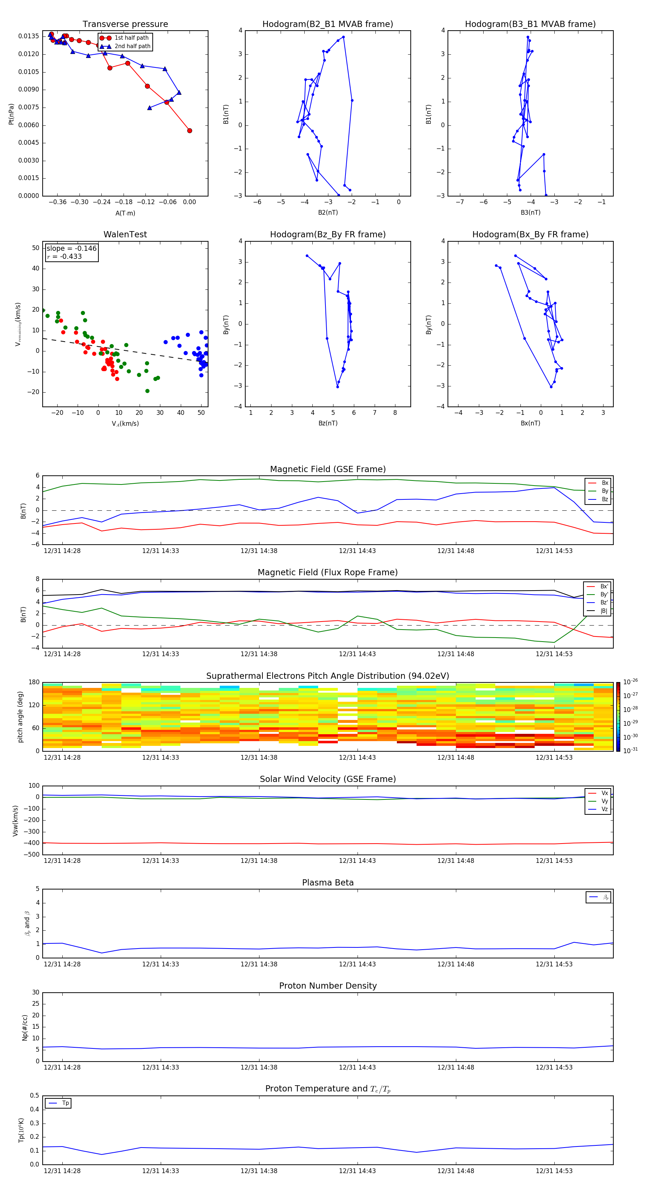Select the Suprathermal Electrons Pitch Angle Distribution title
This screenshot has height=1203, width=656.
[x=328, y=676]
